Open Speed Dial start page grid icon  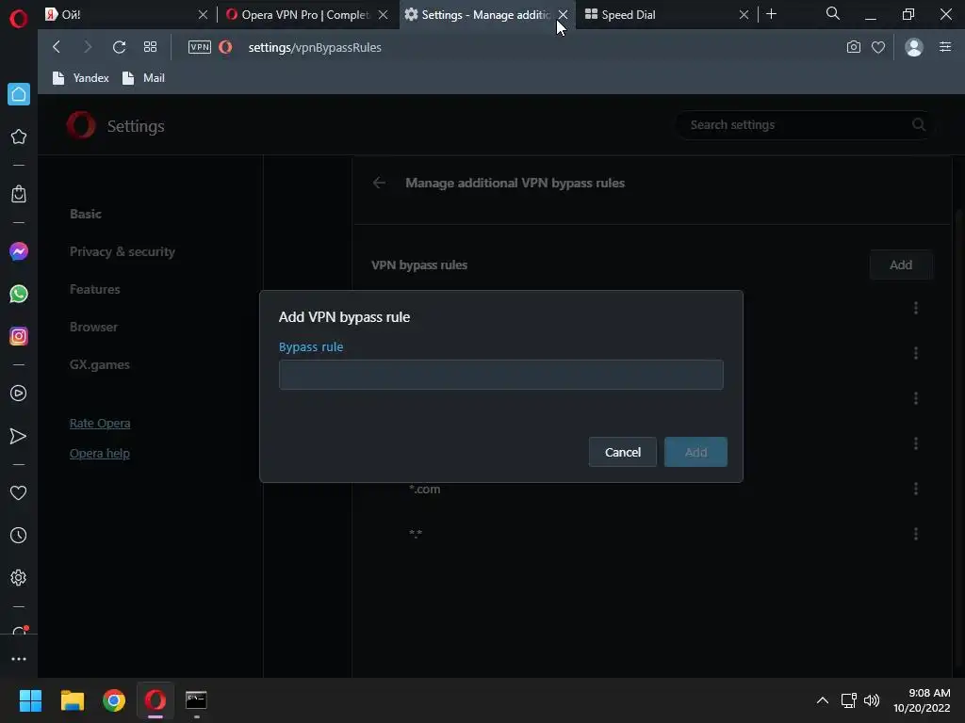coord(150,47)
